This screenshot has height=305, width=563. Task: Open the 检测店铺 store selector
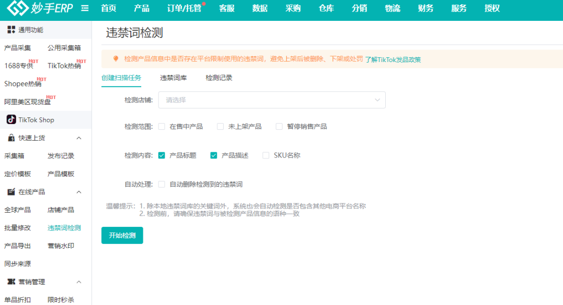(x=272, y=100)
